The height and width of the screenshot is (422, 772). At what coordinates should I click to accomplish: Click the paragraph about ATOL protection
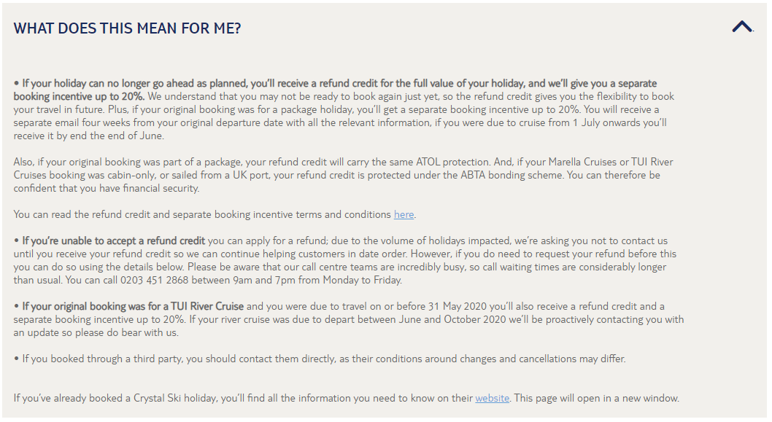[x=343, y=175]
